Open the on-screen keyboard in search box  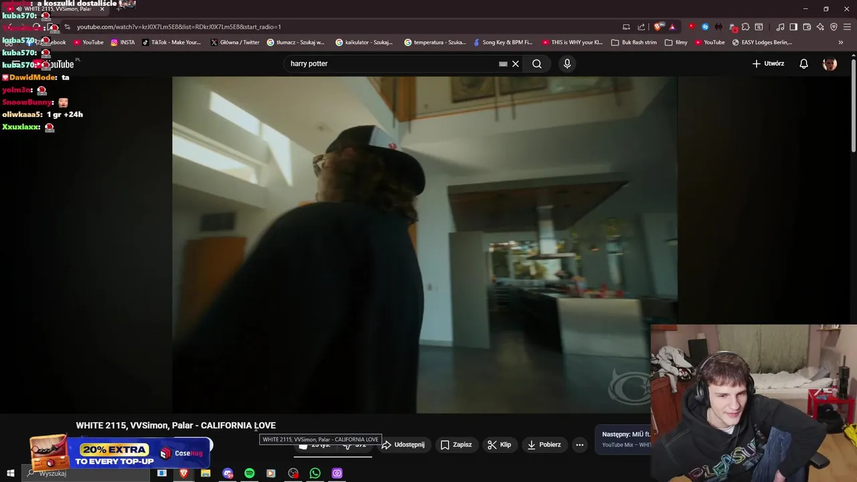tap(503, 64)
